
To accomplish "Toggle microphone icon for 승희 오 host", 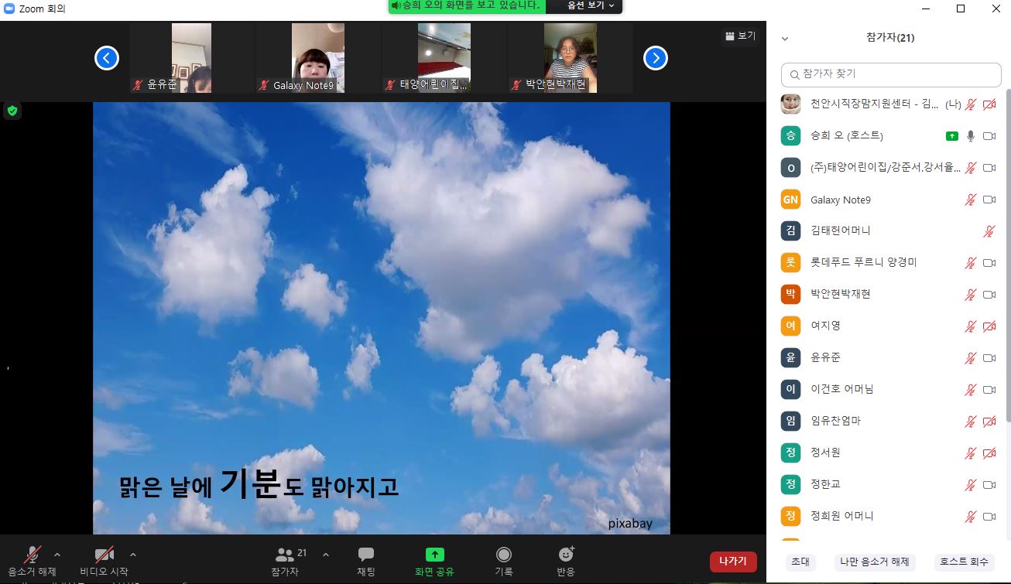I will pyautogui.click(x=971, y=136).
